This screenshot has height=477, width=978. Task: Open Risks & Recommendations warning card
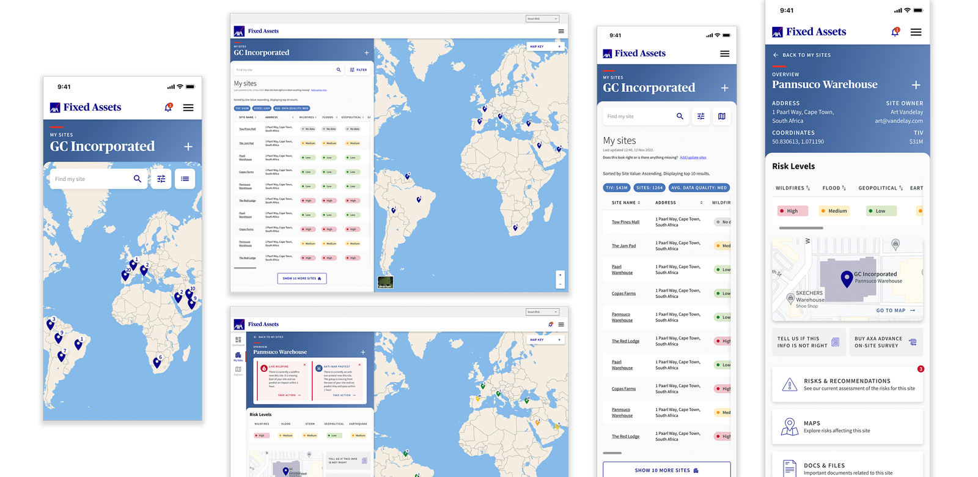pos(847,385)
